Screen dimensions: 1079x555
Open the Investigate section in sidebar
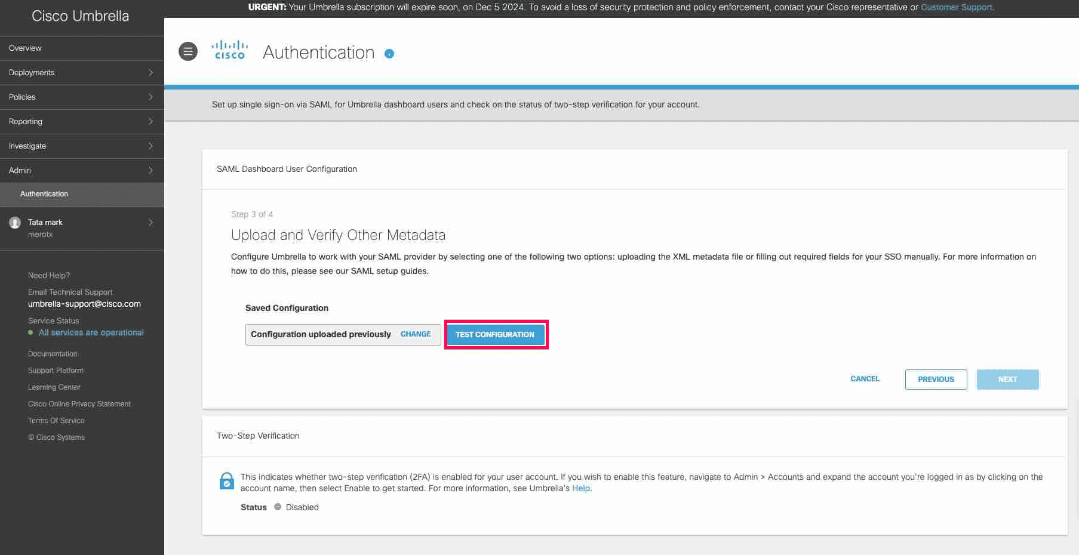(82, 146)
